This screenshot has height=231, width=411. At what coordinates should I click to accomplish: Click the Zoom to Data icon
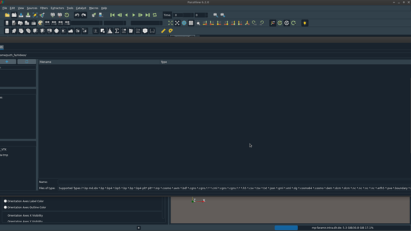coord(177,23)
